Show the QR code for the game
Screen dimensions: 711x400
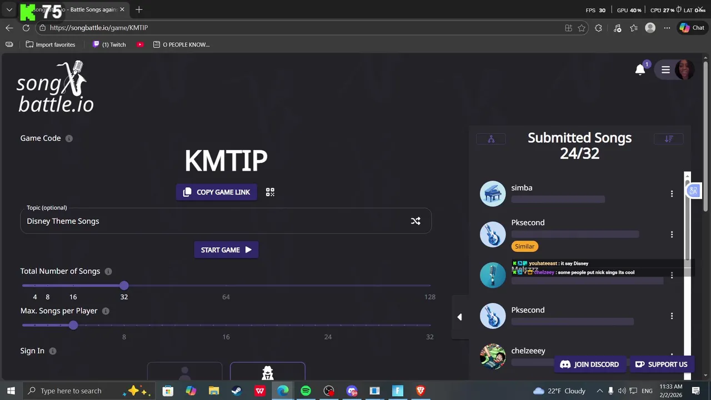pos(270,192)
